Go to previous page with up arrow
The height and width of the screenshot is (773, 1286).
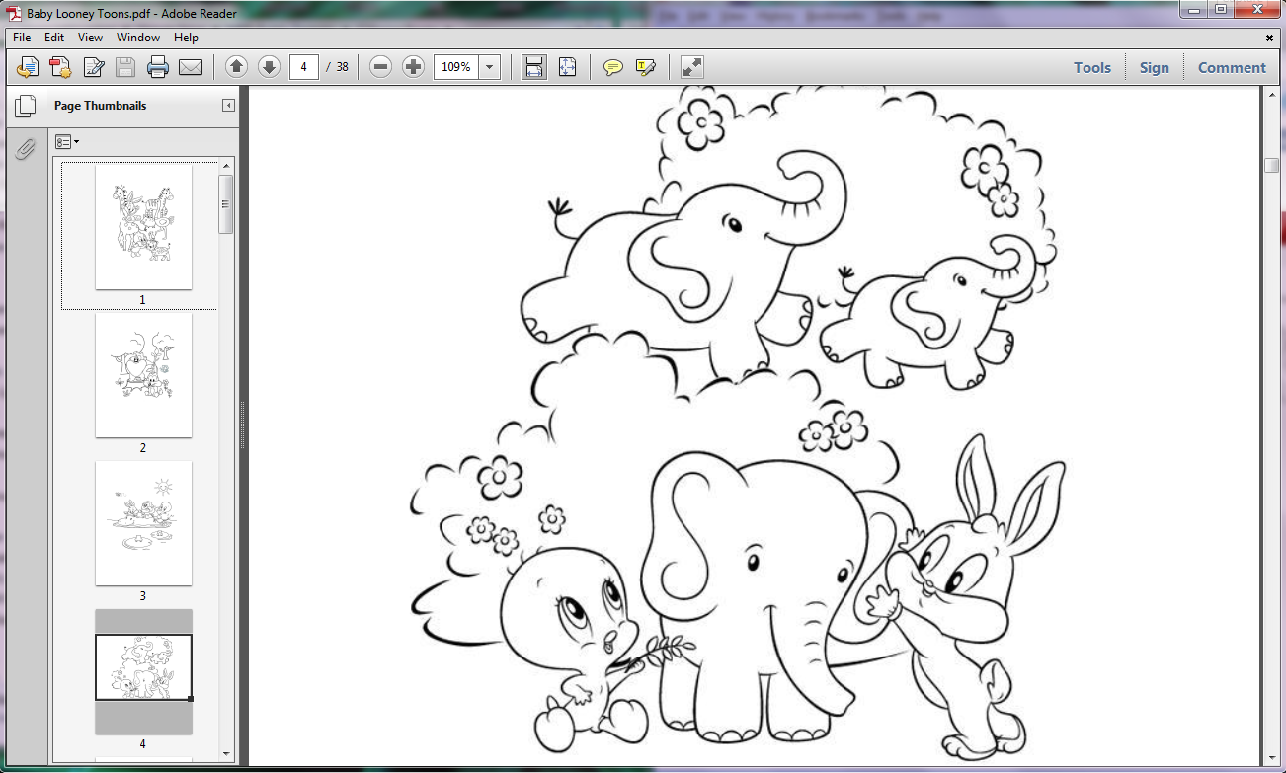(236, 67)
